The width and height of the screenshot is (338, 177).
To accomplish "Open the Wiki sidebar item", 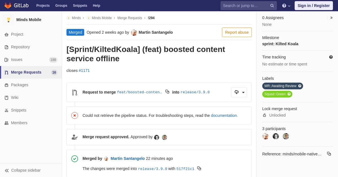I will pyautogui.click(x=31, y=98).
